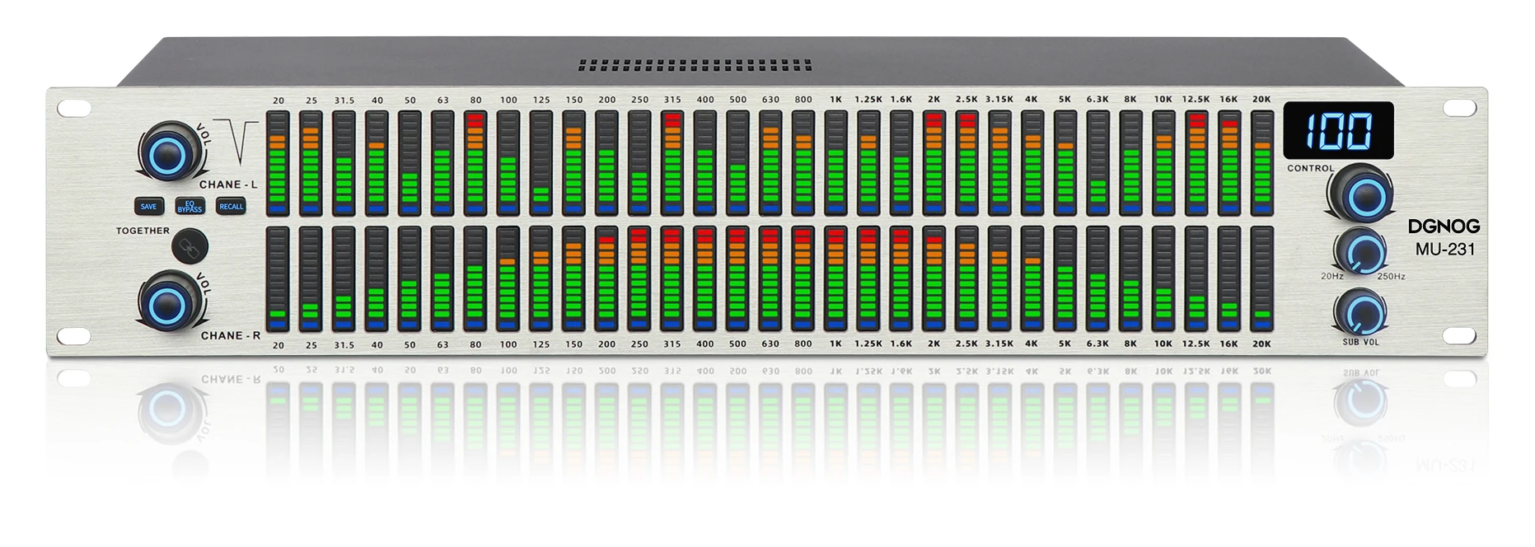Image resolution: width=1535 pixels, height=547 pixels.
Task: Click the large CONTROL knob
Action: [1361, 196]
